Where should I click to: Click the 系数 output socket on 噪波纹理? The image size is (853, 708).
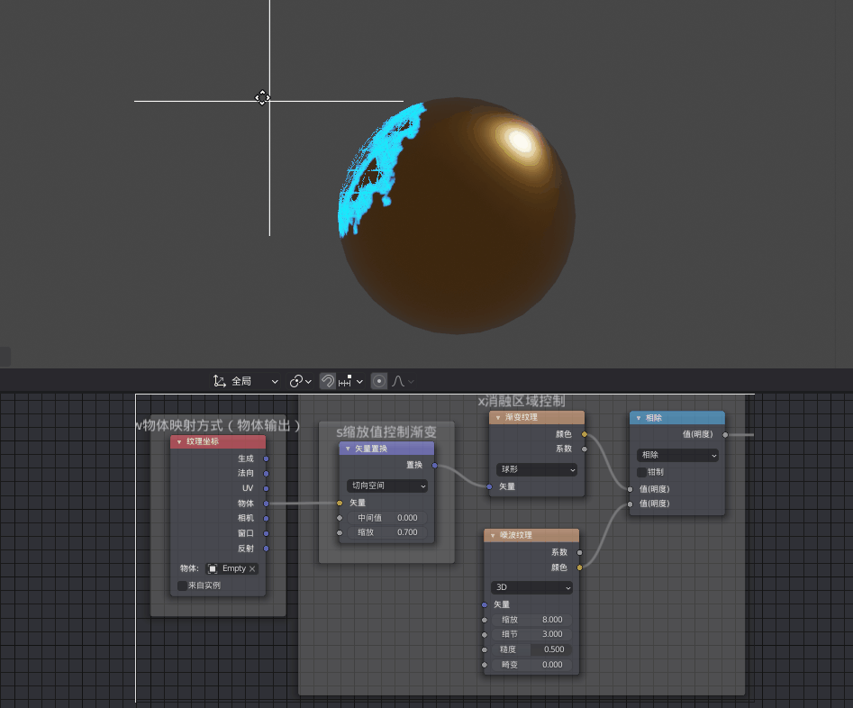point(580,552)
